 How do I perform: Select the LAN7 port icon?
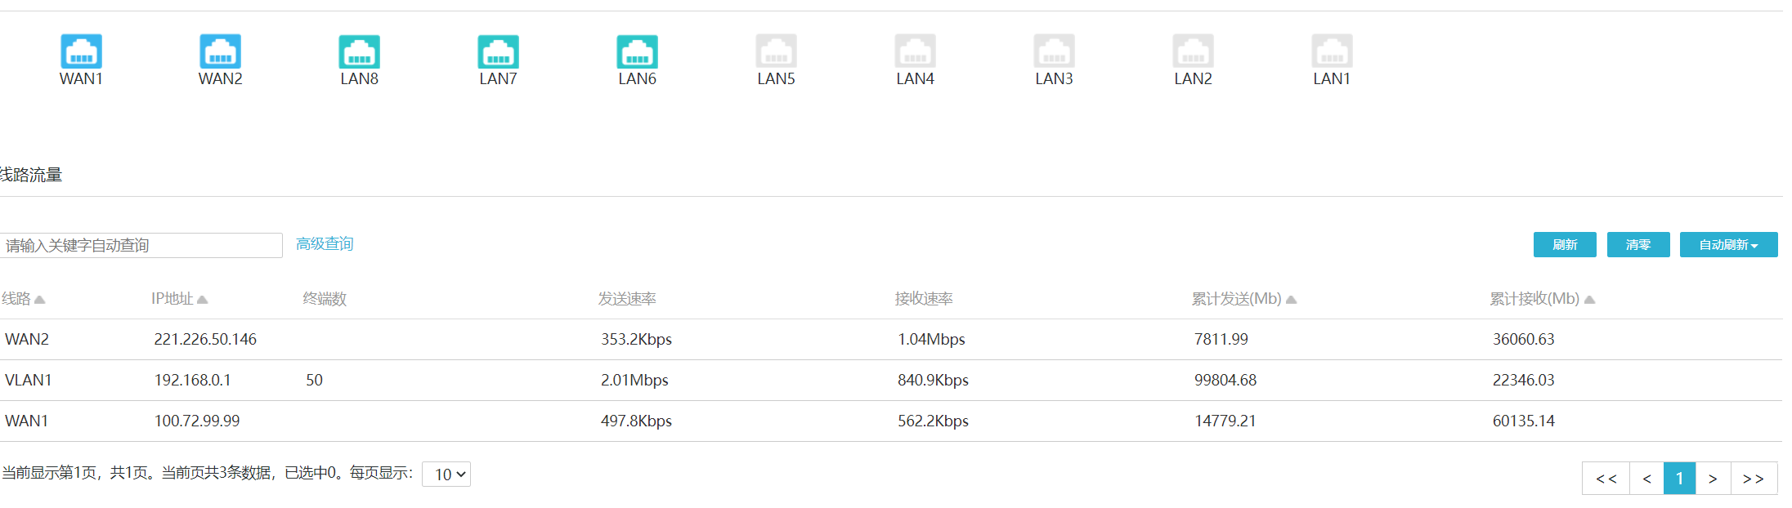pyautogui.click(x=498, y=51)
